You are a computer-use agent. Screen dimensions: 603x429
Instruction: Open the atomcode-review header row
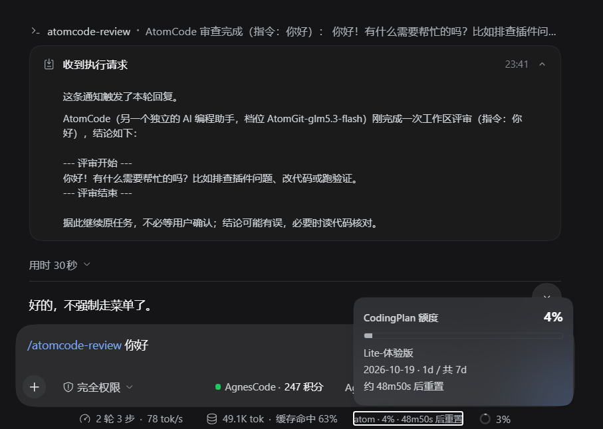pyautogui.click(x=295, y=31)
